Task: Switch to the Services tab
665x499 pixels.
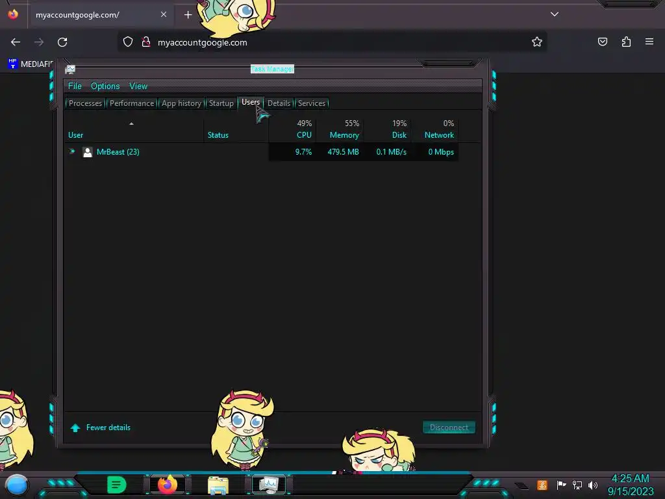Action: (312, 103)
